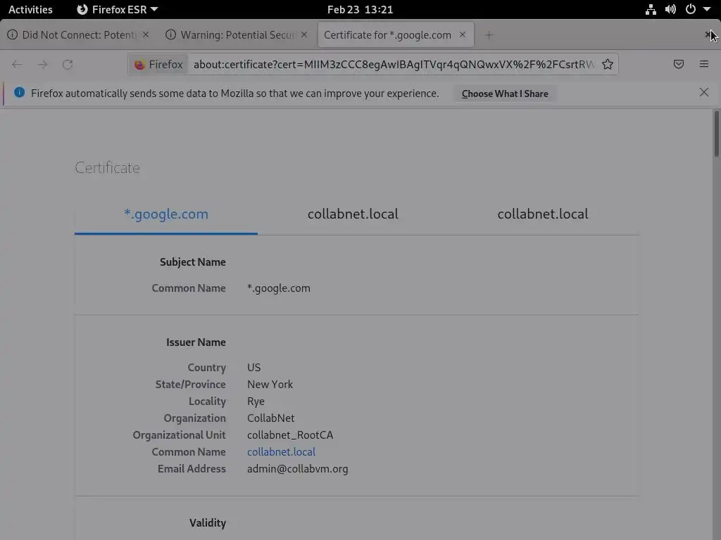The width and height of the screenshot is (721, 540).
Task: Select the middle collabnet.local certificate tab
Action: point(353,214)
